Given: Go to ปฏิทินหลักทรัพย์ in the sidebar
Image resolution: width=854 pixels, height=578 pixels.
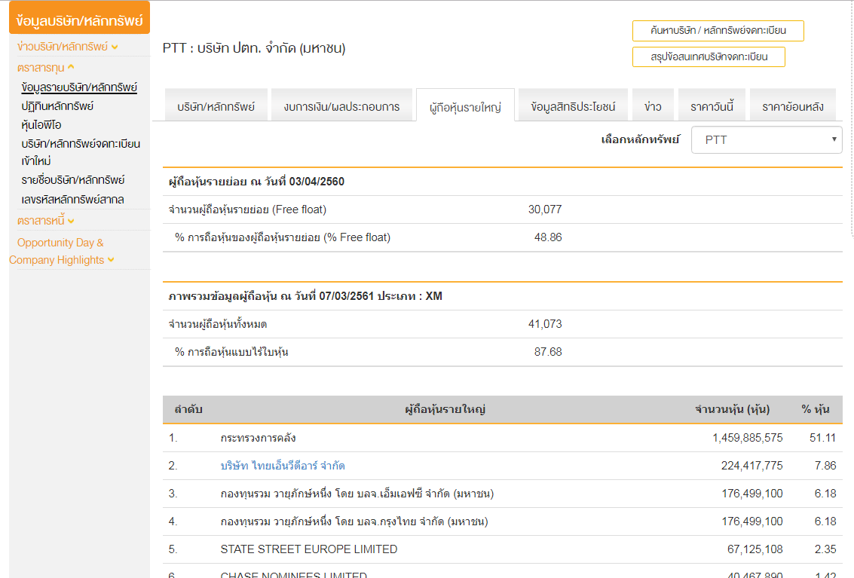Looking at the screenshot, I should point(58,106).
